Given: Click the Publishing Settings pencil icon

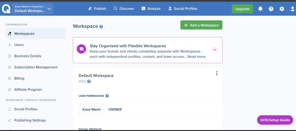Looking at the screenshot, I should click(x=10, y=120).
